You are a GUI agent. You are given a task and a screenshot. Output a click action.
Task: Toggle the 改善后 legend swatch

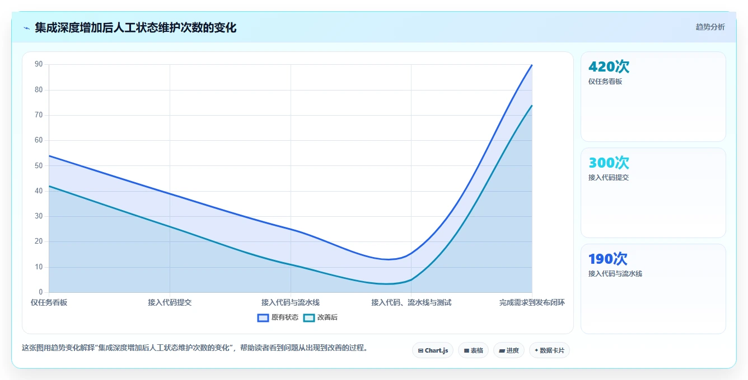[x=309, y=317]
